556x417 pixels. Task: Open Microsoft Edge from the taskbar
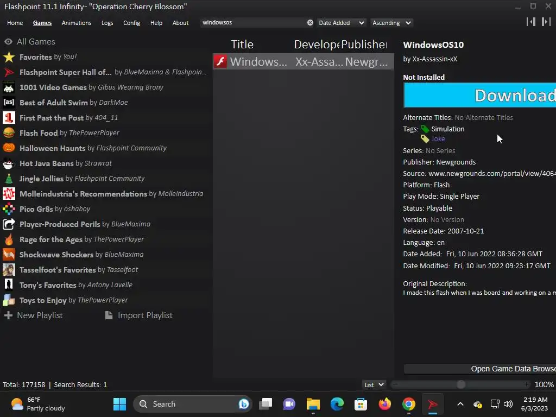tap(337, 404)
